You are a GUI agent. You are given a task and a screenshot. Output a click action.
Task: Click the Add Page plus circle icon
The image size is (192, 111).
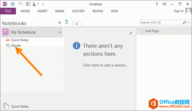coord(142,31)
